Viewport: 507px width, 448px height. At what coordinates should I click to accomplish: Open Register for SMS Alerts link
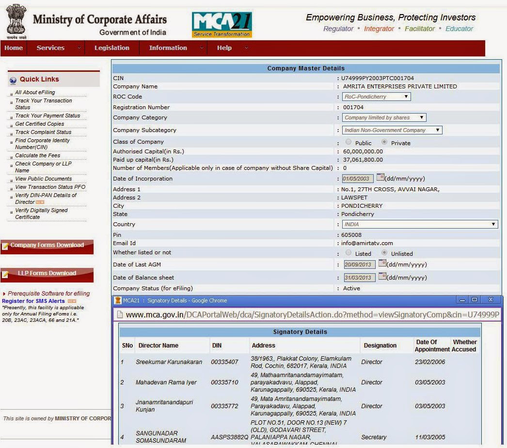pyautogui.click(x=33, y=301)
